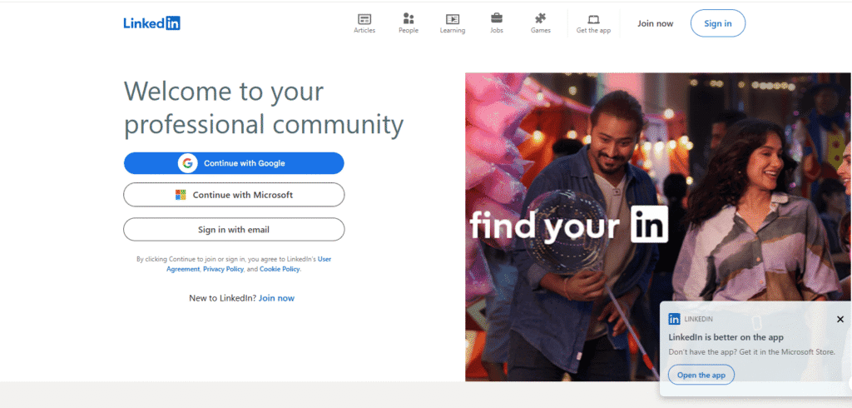Open the Games puzzle icon

coord(541,18)
